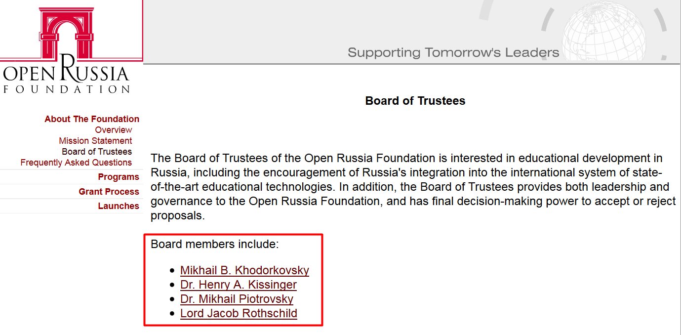Open the Grant Process section
Viewport: 681px width, 335px height.
[109, 192]
